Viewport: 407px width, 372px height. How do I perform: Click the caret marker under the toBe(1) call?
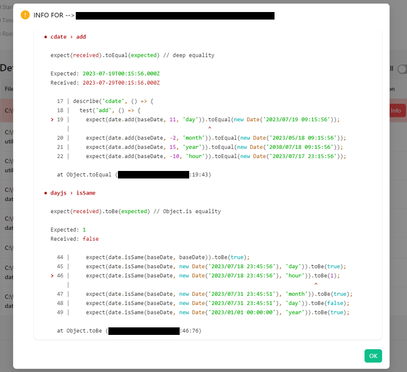click(317, 284)
